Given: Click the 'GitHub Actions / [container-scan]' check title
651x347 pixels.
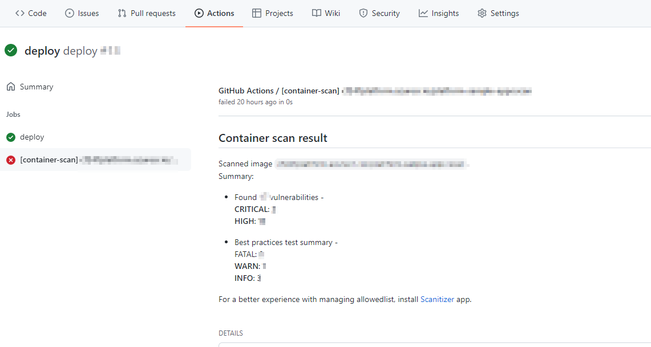Looking at the screenshot, I should (278, 91).
